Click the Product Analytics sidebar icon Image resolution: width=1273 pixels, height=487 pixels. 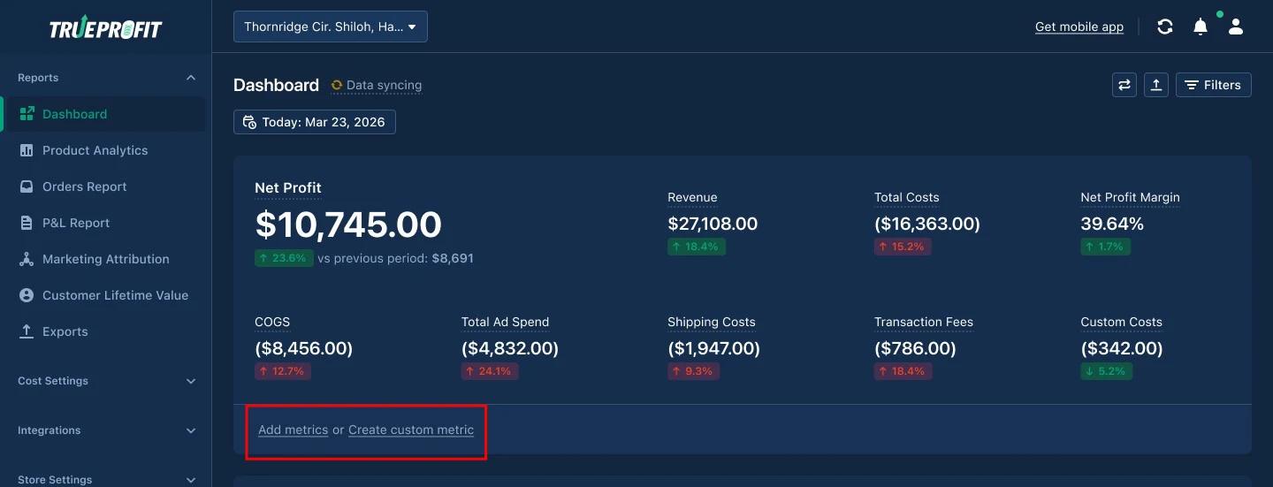click(27, 150)
